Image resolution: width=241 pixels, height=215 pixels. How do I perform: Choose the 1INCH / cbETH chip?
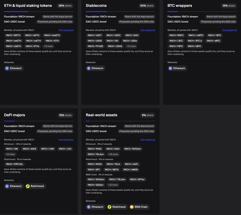(x=13, y=46)
